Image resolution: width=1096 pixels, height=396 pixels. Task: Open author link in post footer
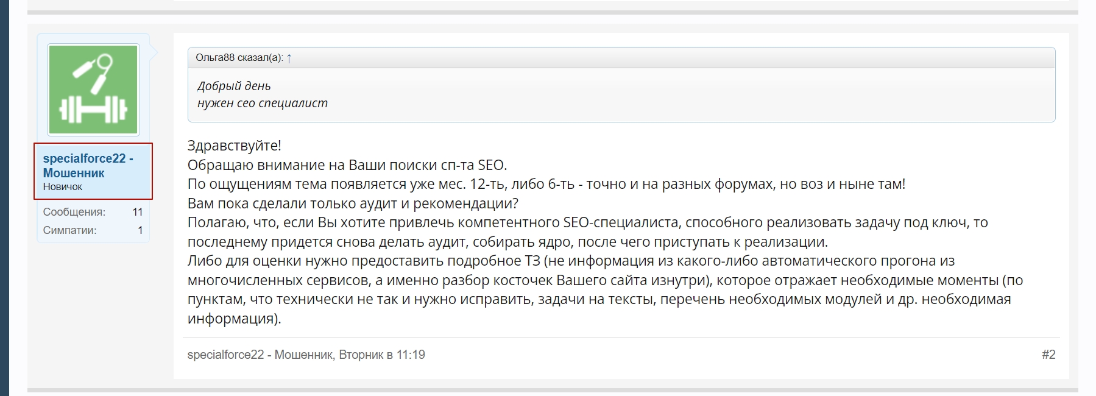[260, 355]
